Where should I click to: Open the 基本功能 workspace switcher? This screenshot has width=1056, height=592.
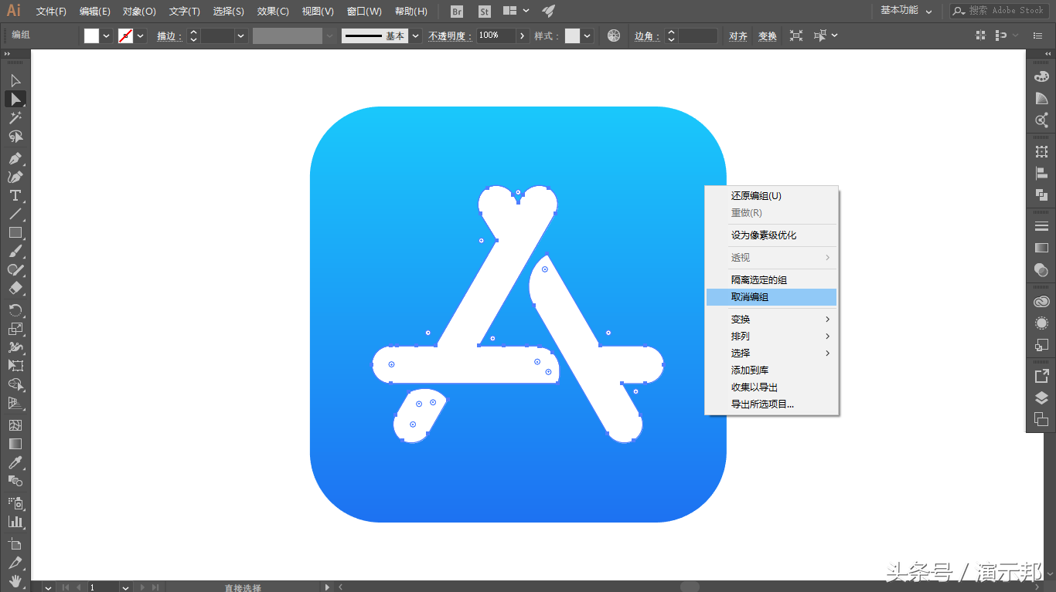tap(906, 11)
